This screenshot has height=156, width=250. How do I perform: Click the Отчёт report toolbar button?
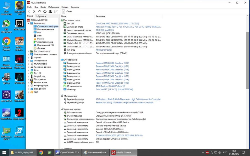coord(67,11)
